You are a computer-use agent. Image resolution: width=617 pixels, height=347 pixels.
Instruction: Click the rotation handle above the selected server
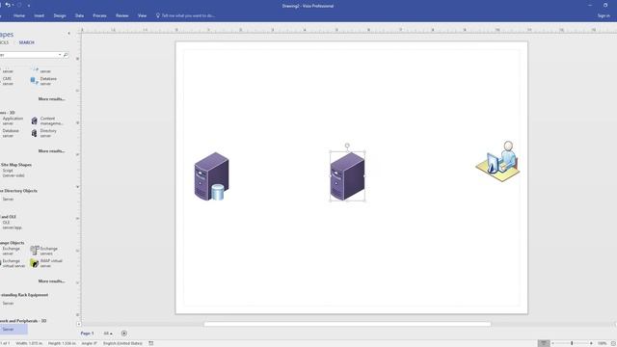point(347,146)
